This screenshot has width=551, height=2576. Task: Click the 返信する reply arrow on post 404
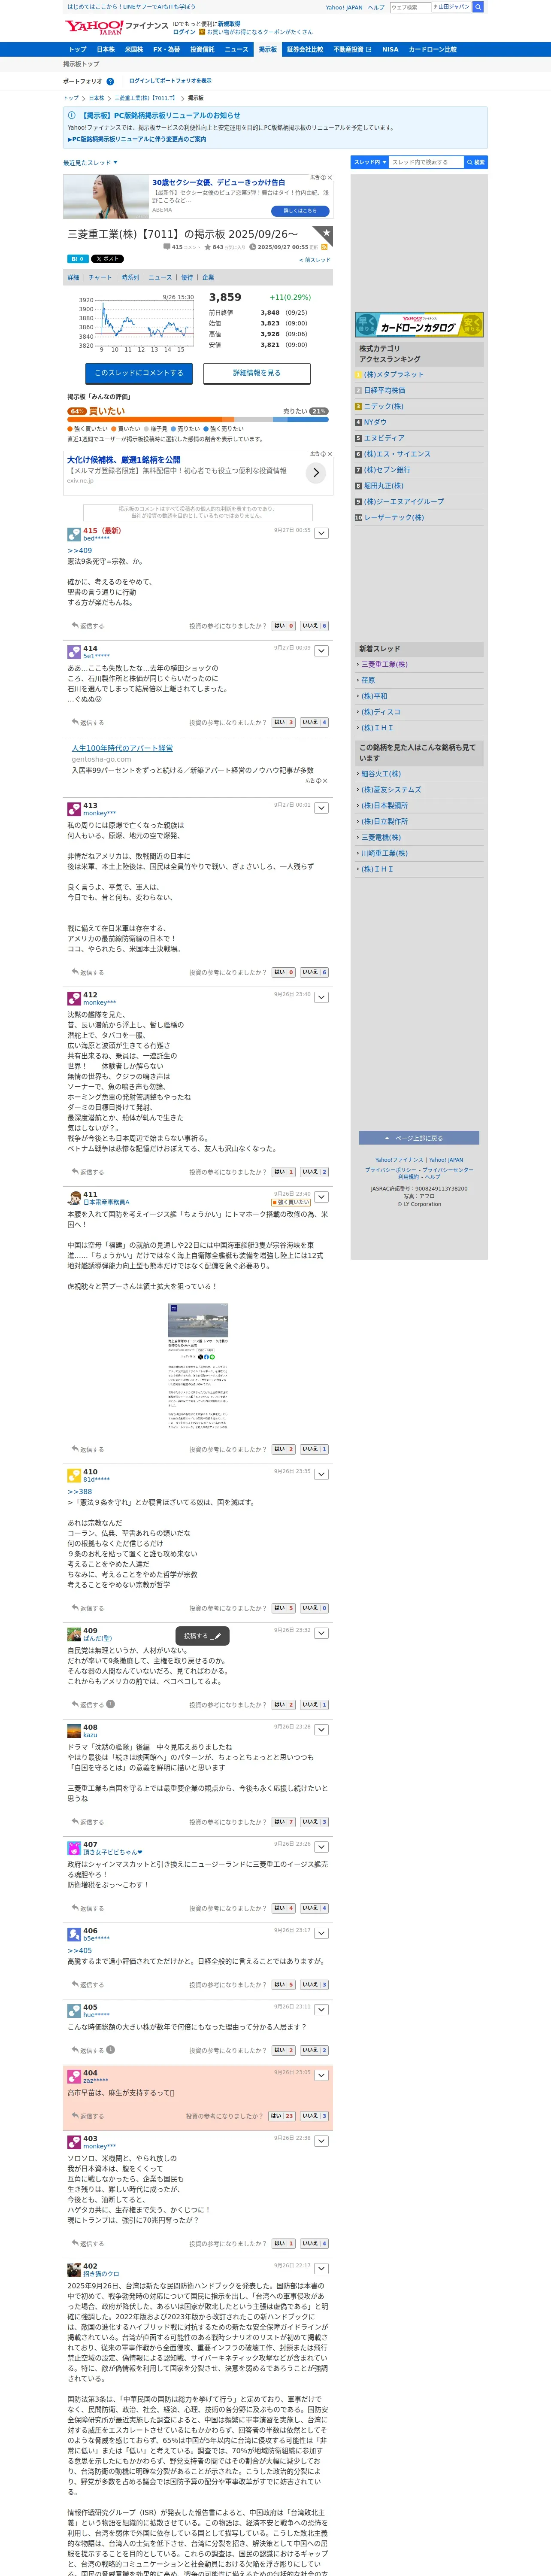[87, 2116]
